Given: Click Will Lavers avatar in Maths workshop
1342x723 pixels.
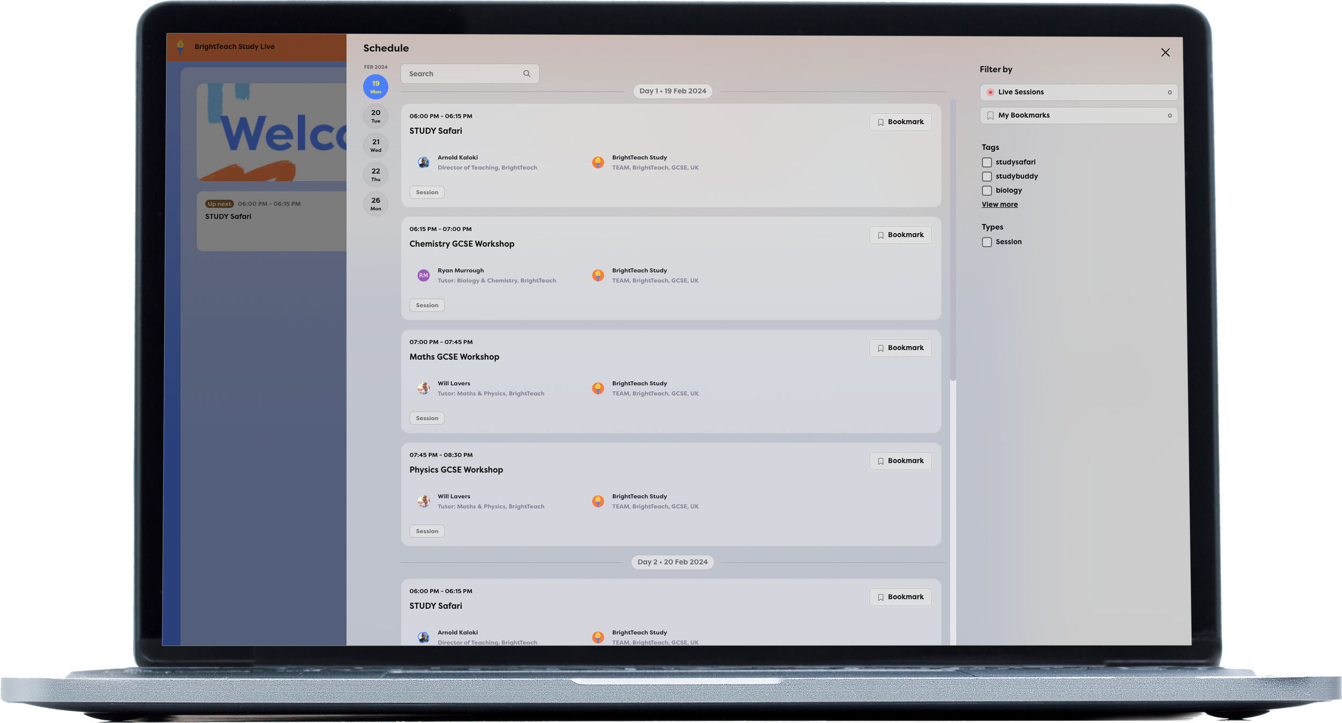Looking at the screenshot, I should point(424,388).
